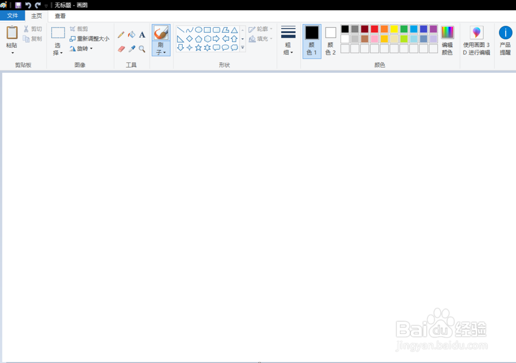Switch to the Home (主页) tab
Image resolution: width=516 pixels, height=363 pixels.
point(37,16)
